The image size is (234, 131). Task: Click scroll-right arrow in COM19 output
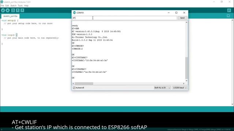coord(184,83)
